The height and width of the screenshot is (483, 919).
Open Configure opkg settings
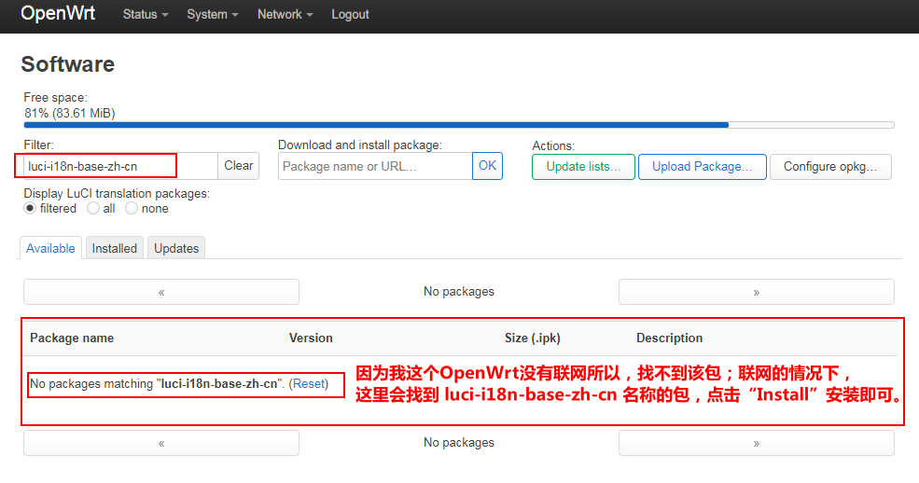click(830, 167)
